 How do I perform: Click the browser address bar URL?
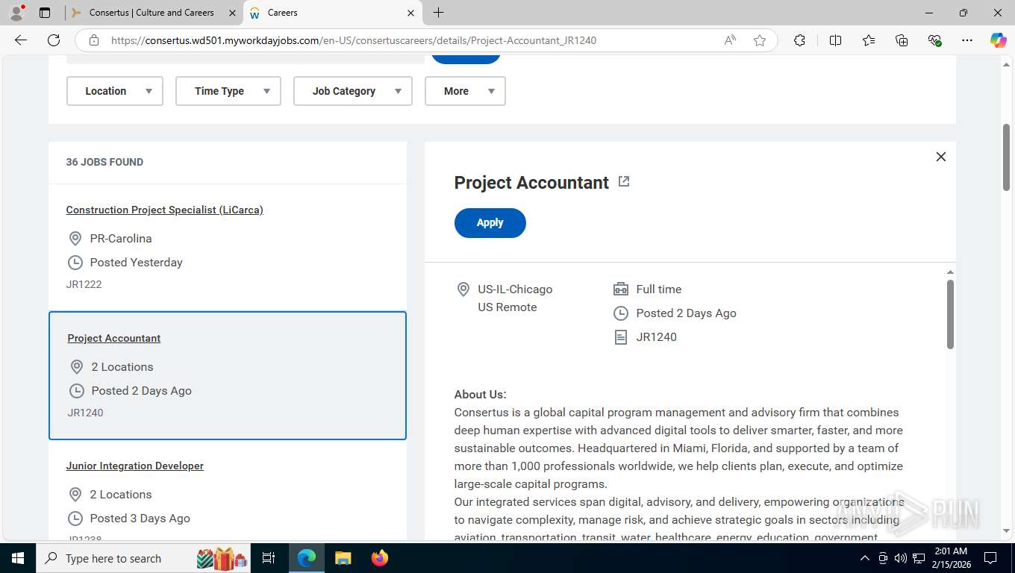pos(354,40)
